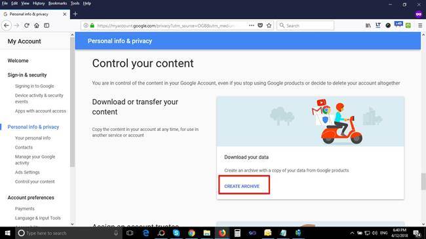Click the green secure connection padlock
This screenshot has height=239, width=426.
[x=92, y=26]
